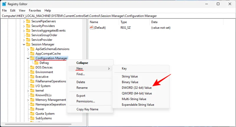Expand the SecurityProviders tree node
The height and width of the screenshot is (127, 236).
(x=24, y=26)
